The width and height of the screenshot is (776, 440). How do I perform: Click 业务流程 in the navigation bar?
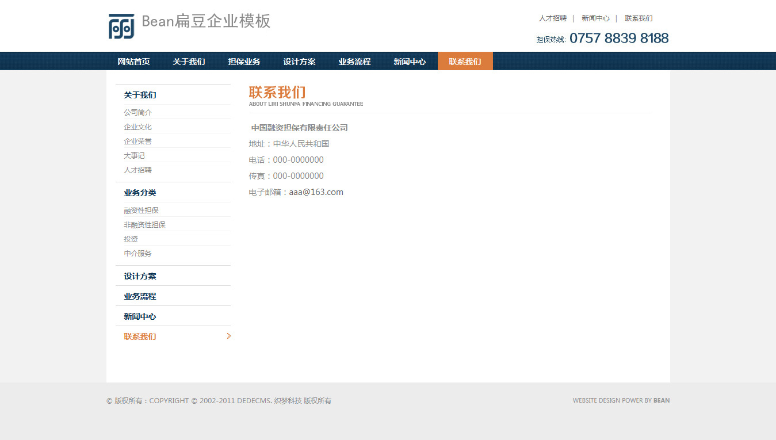click(354, 62)
